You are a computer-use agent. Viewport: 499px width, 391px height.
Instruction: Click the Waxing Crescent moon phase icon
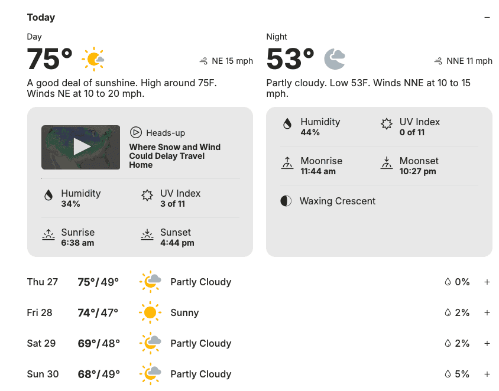pyautogui.click(x=286, y=201)
